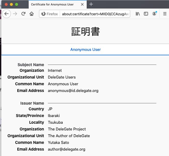Viewport: 169px width, 156px height.
Task: Maximize the window using green button
Action: pyautogui.click(x=17, y=4)
